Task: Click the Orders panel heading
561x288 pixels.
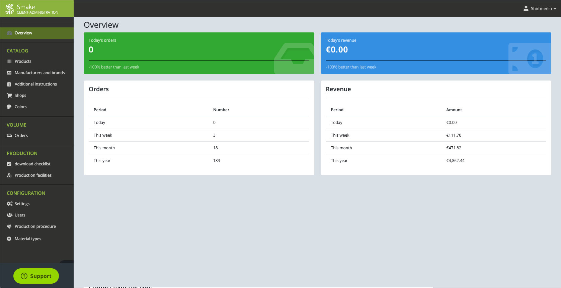Action: [x=99, y=89]
